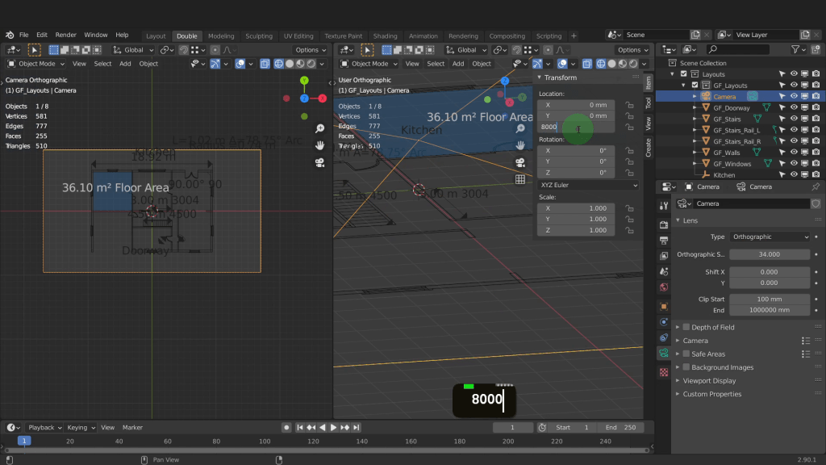826x465 pixels.
Task: Open the lens Type Orthographic dropdown
Action: [770, 237]
